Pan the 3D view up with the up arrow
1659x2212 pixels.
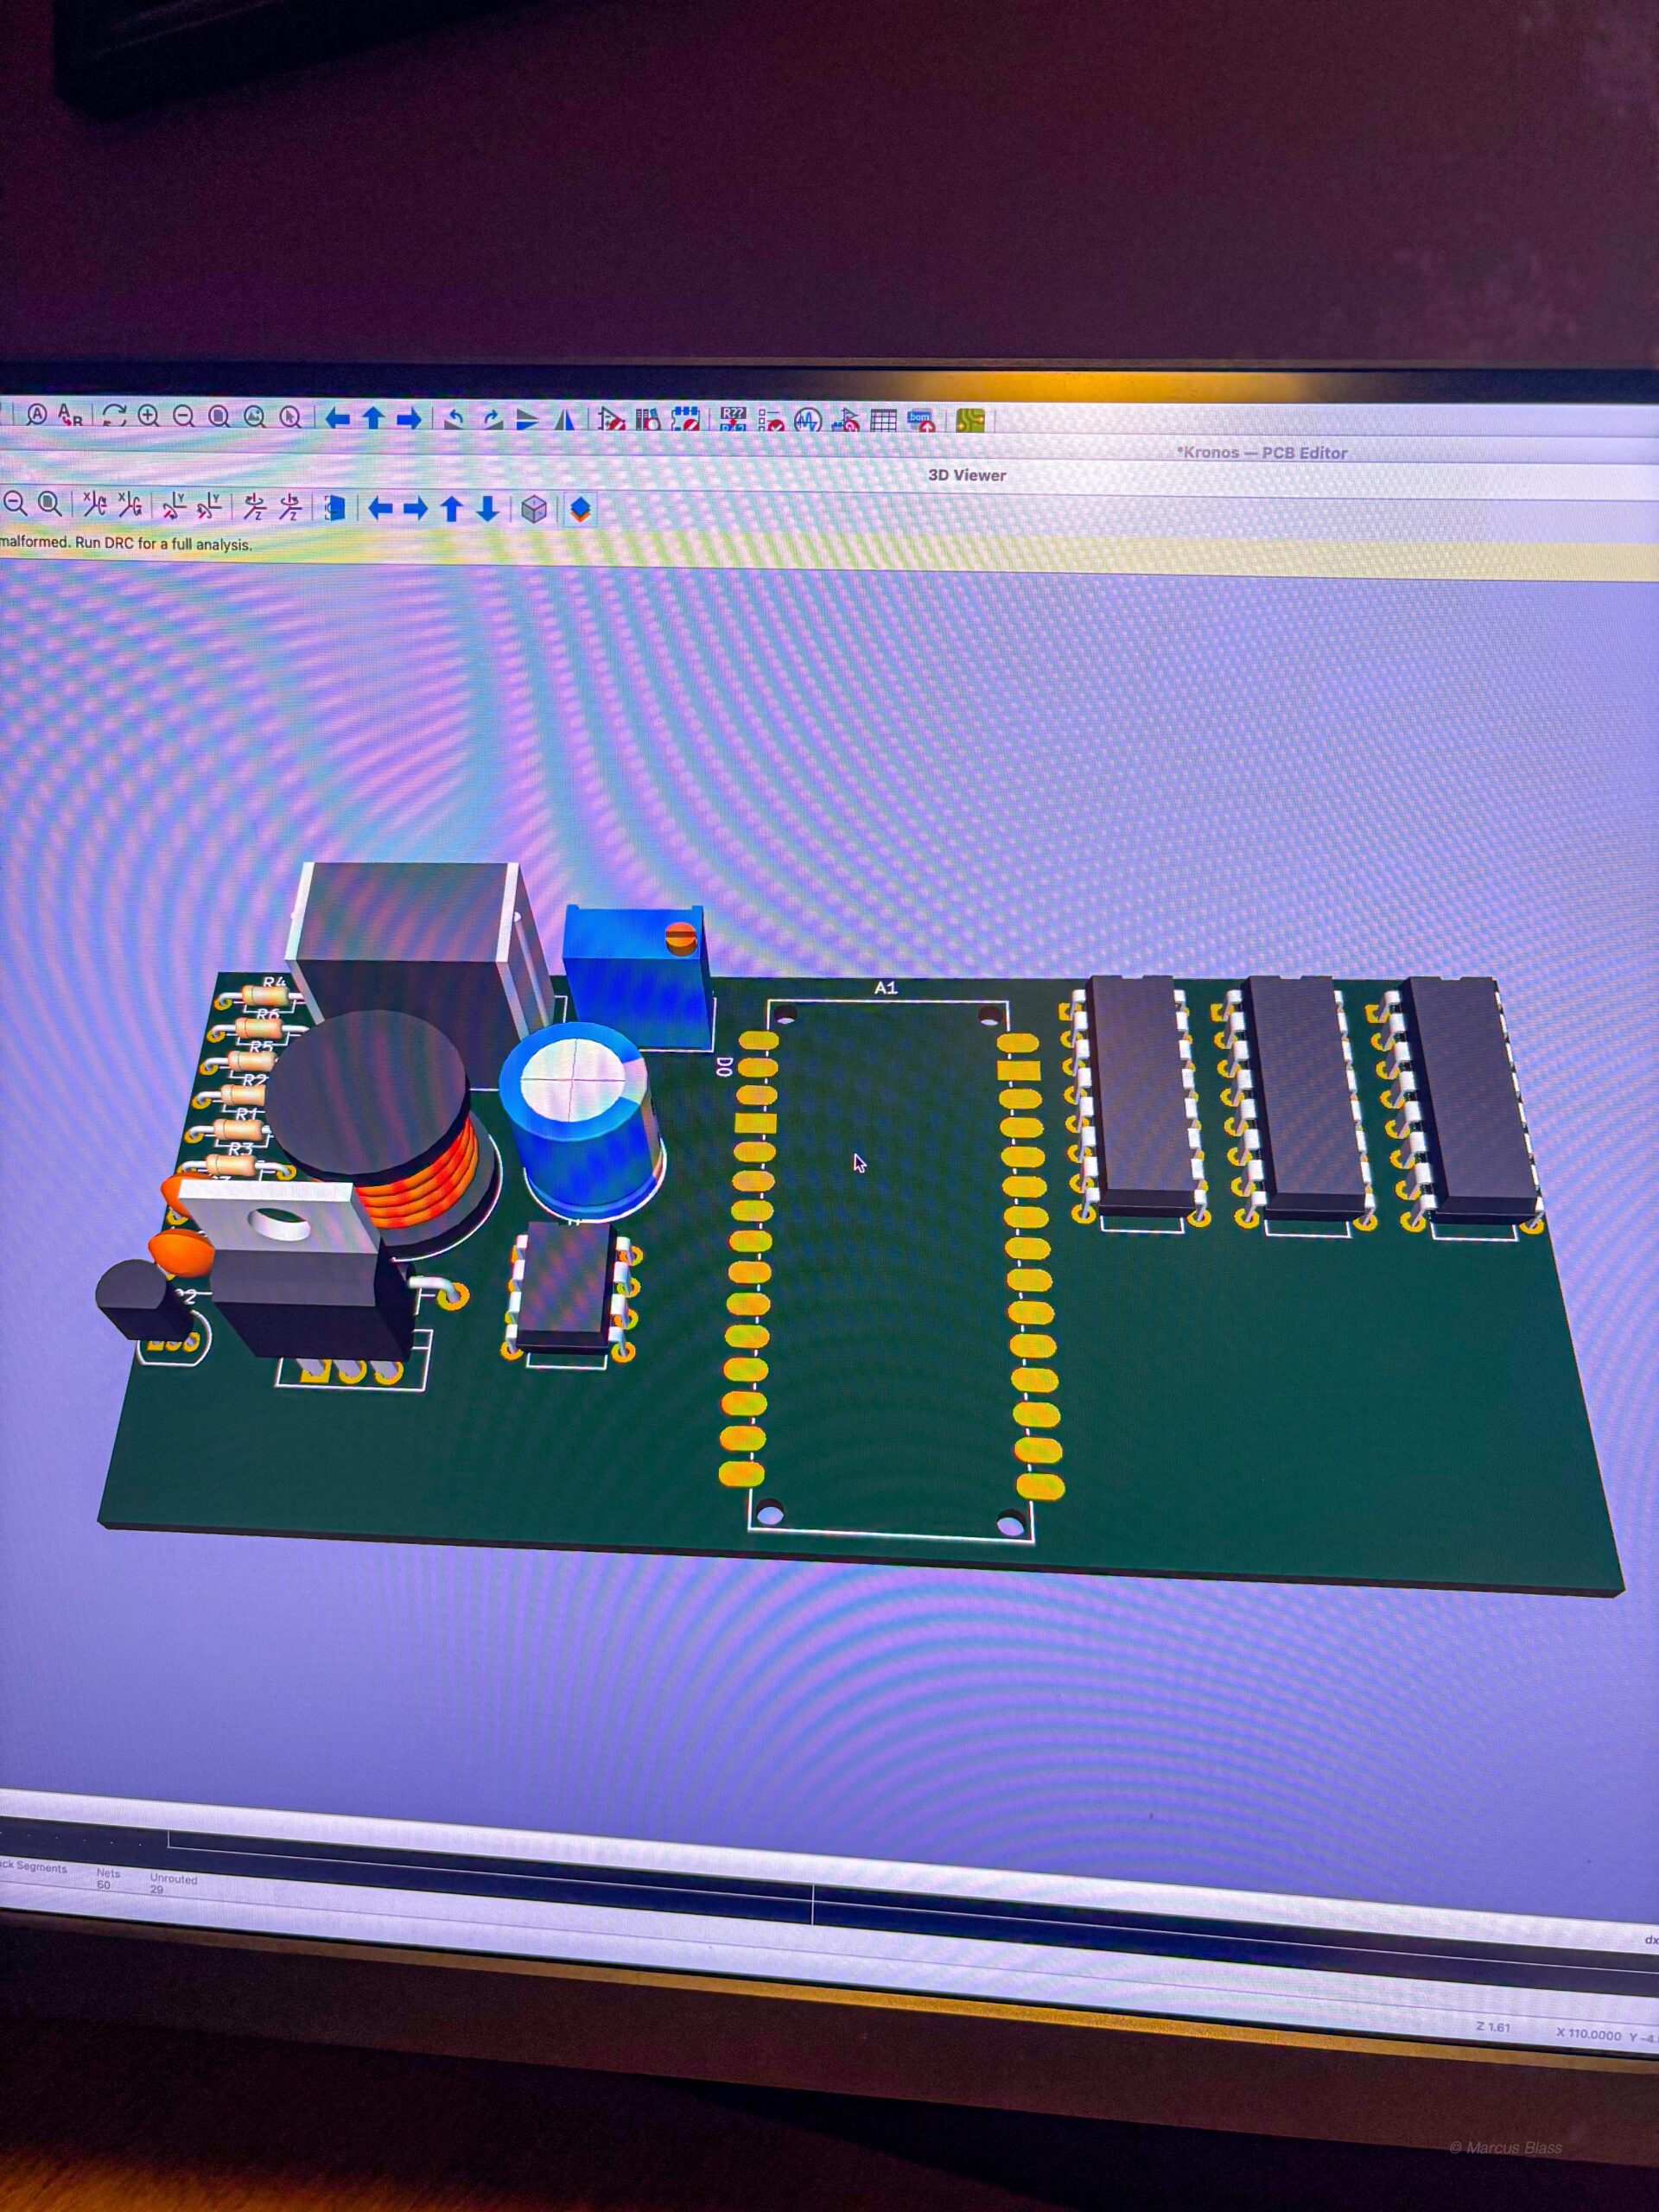coord(451,509)
